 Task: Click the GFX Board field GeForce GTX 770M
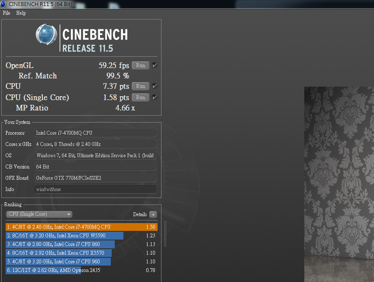click(x=95, y=178)
